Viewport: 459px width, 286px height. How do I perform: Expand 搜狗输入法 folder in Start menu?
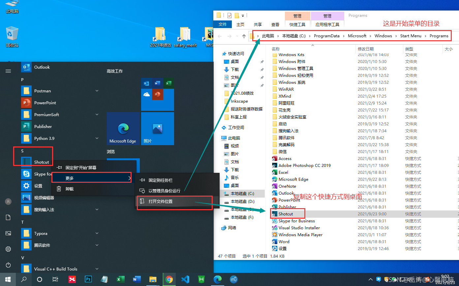coord(97,209)
